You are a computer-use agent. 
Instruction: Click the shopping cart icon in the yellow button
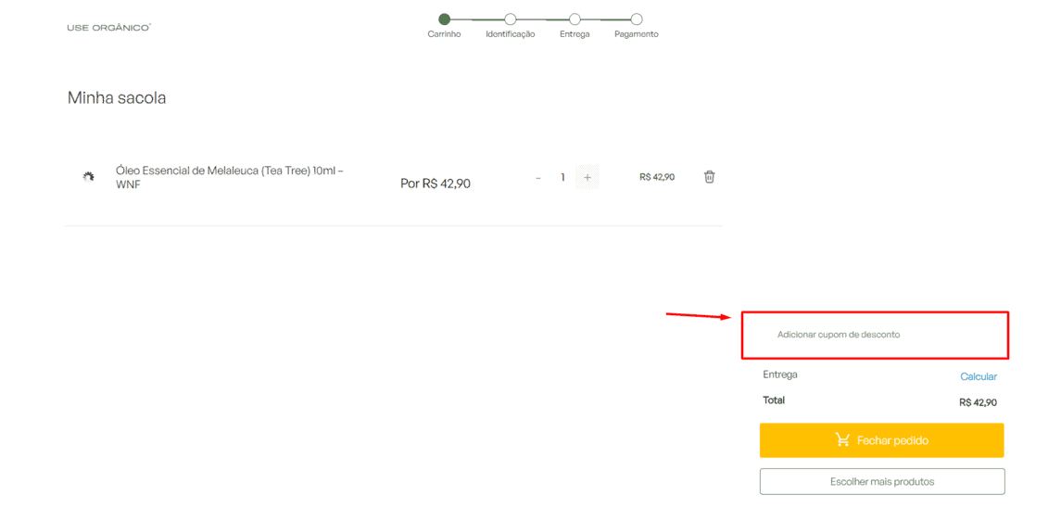pos(842,440)
